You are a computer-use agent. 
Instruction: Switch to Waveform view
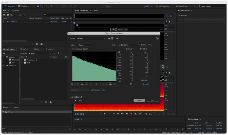pos(10,6)
